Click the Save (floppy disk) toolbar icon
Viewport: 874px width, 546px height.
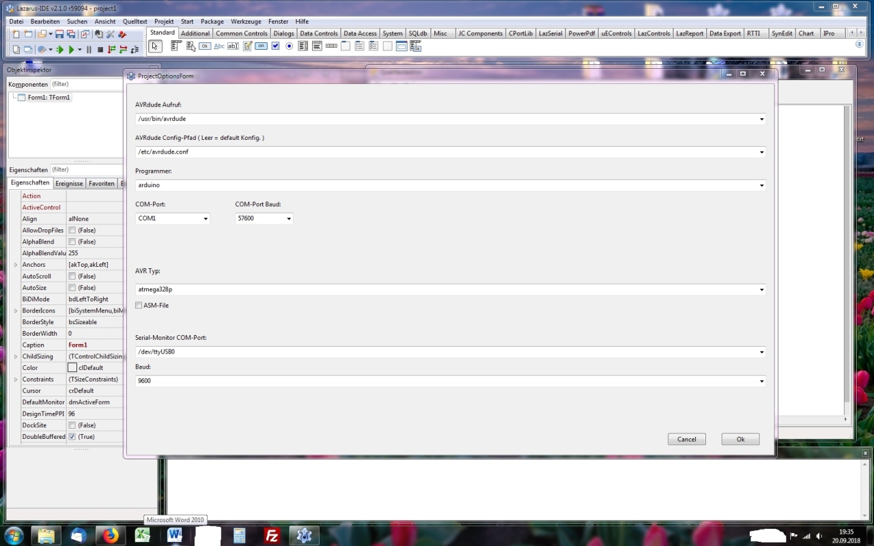[x=59, y=33]
